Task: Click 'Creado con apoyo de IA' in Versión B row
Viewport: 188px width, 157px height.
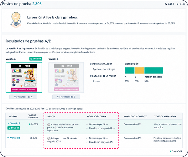Action: point(102,142)
